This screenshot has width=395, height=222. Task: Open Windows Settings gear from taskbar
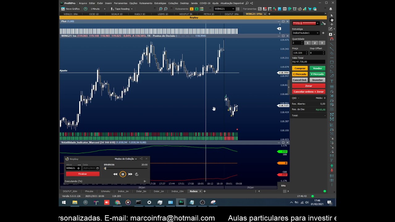[149, 203]
